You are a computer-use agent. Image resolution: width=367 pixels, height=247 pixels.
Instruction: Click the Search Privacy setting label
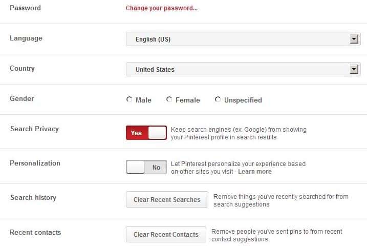click(x=34, y=129)
